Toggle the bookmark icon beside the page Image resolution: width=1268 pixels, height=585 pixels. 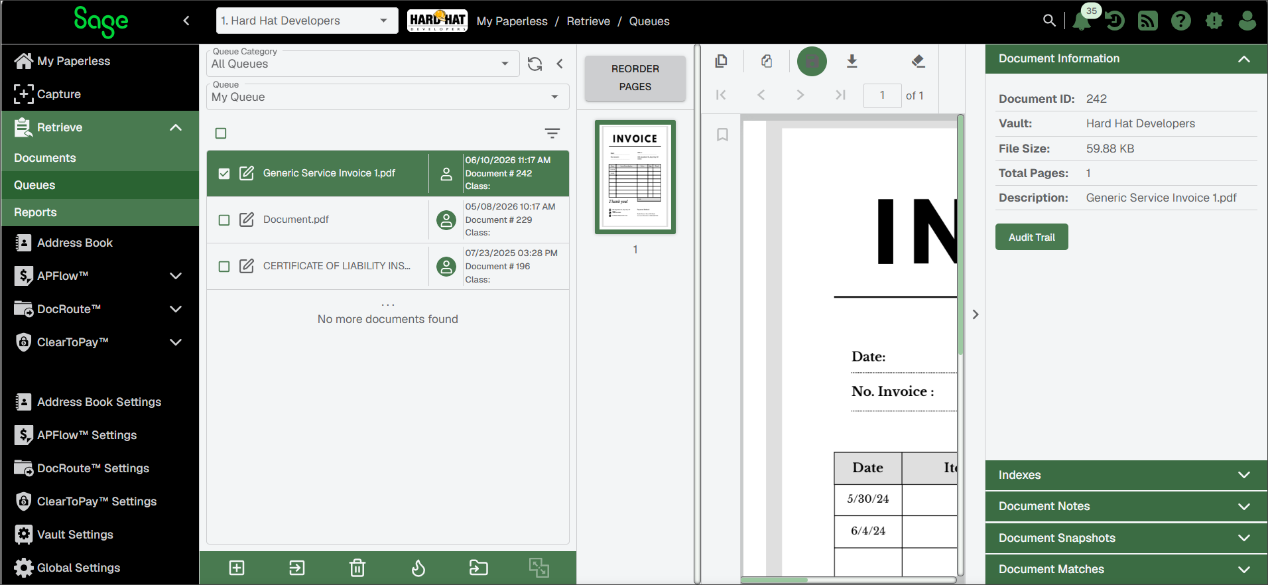(x=723, y=135)
